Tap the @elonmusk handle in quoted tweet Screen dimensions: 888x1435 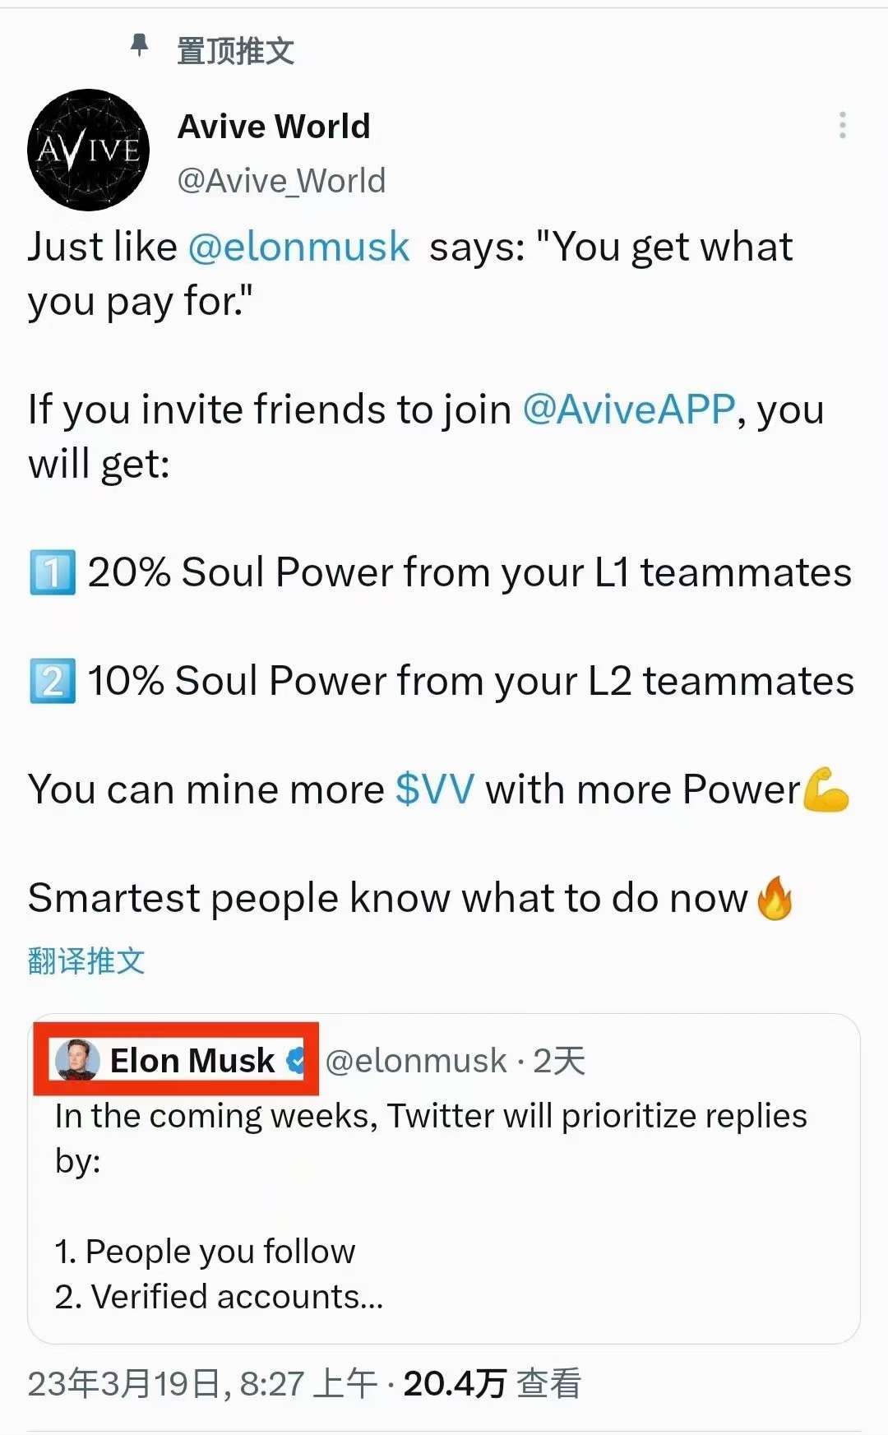click(x=416, y=1061)
